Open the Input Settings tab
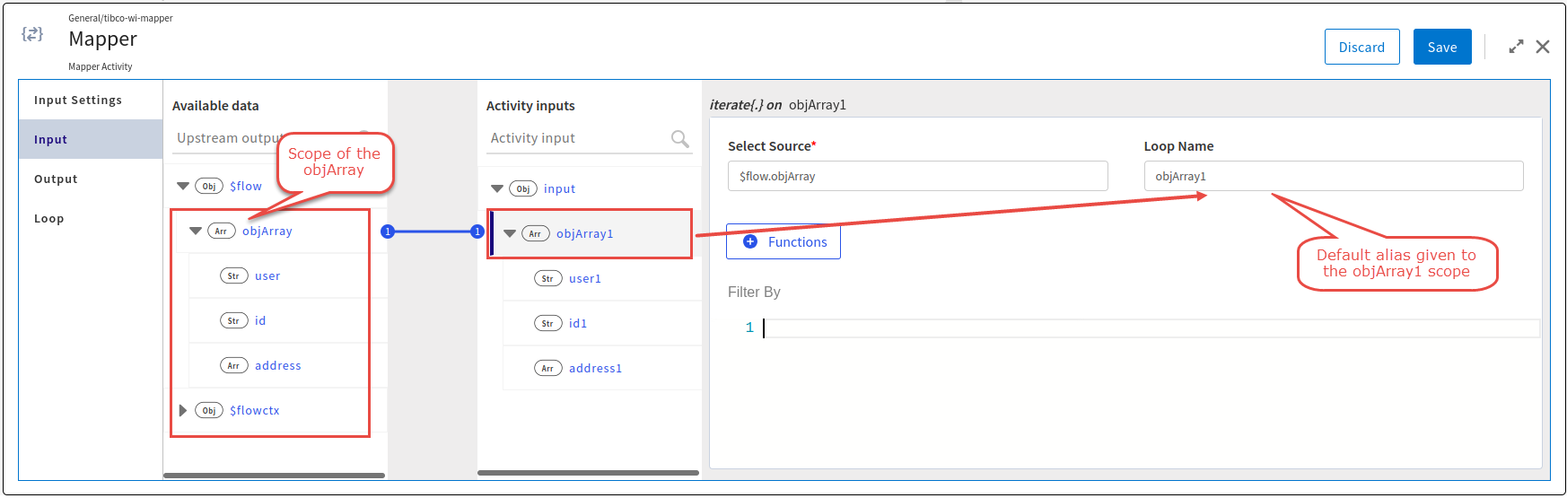Image resolution: width=1567 pixels, height=498 pixels. [78, 100]
